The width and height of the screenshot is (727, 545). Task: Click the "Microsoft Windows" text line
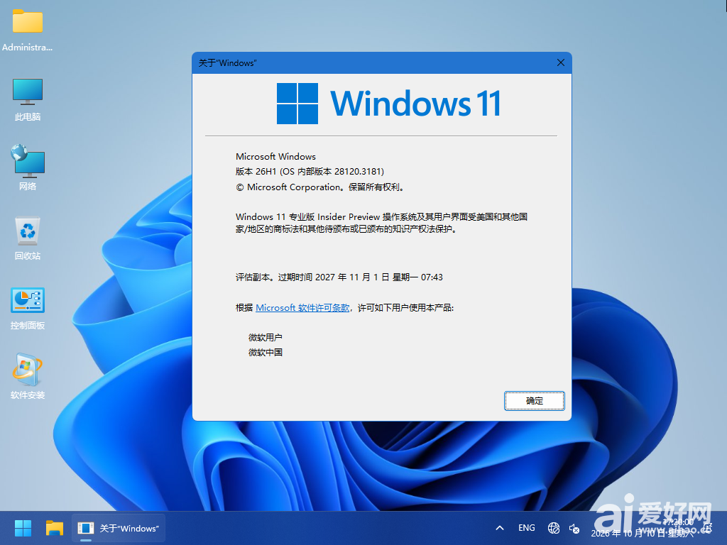pyautogui.click(x=275, y=157)
